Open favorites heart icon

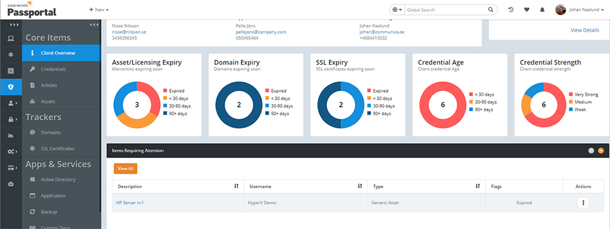527,9
